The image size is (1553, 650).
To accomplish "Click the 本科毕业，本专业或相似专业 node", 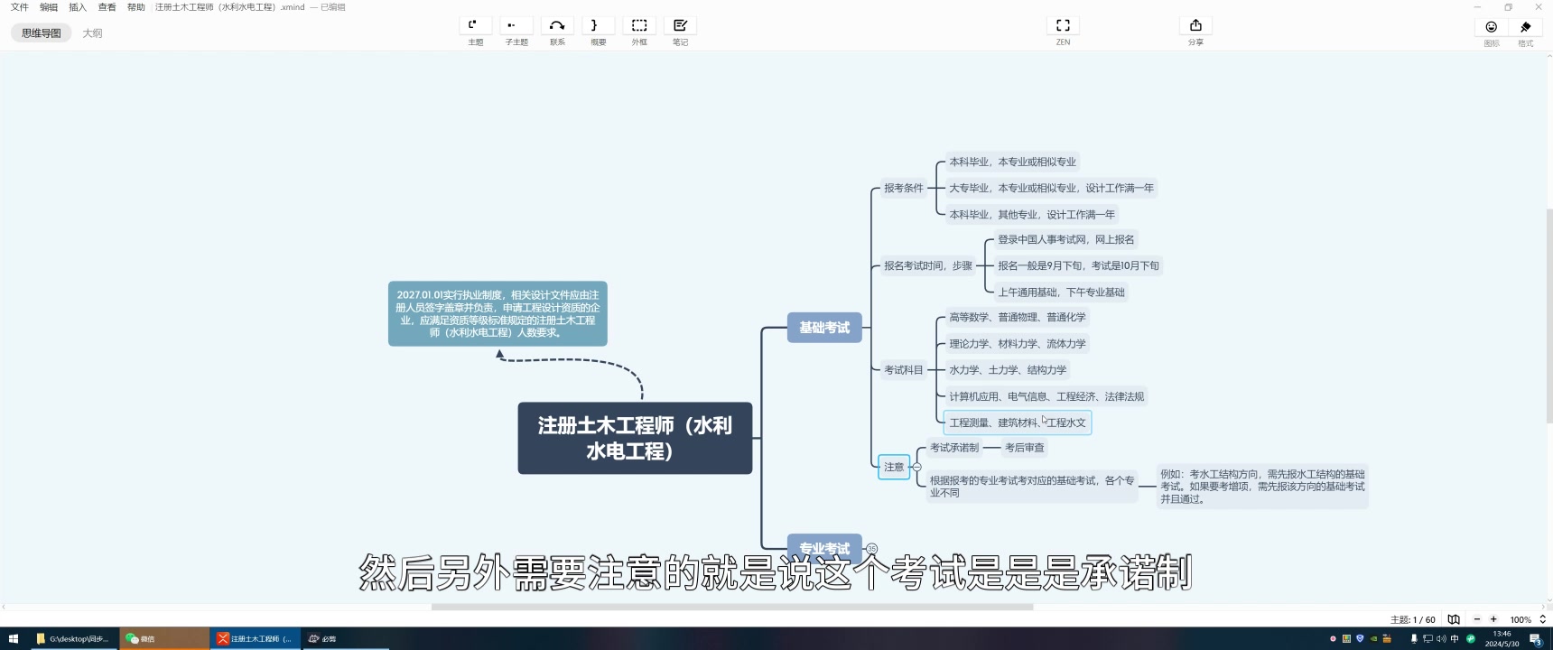I will coord(1012,162).
